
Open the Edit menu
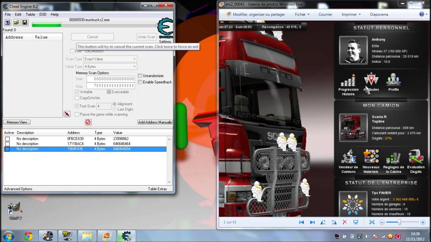coord(18,14)
